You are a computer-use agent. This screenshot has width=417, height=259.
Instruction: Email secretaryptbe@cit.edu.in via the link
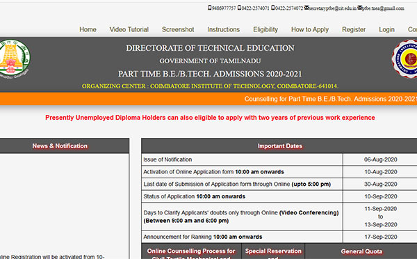(x=332, y=8)
